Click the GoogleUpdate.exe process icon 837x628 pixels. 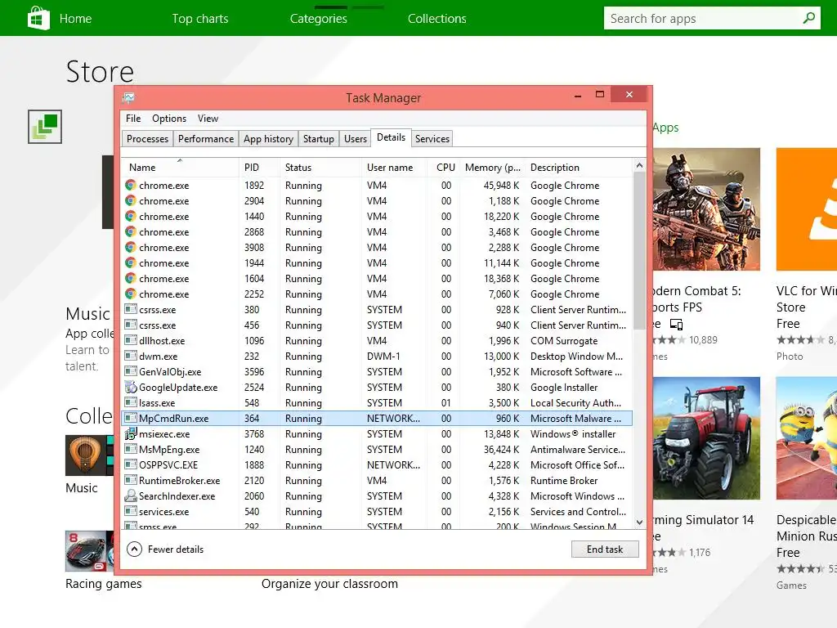131,387
